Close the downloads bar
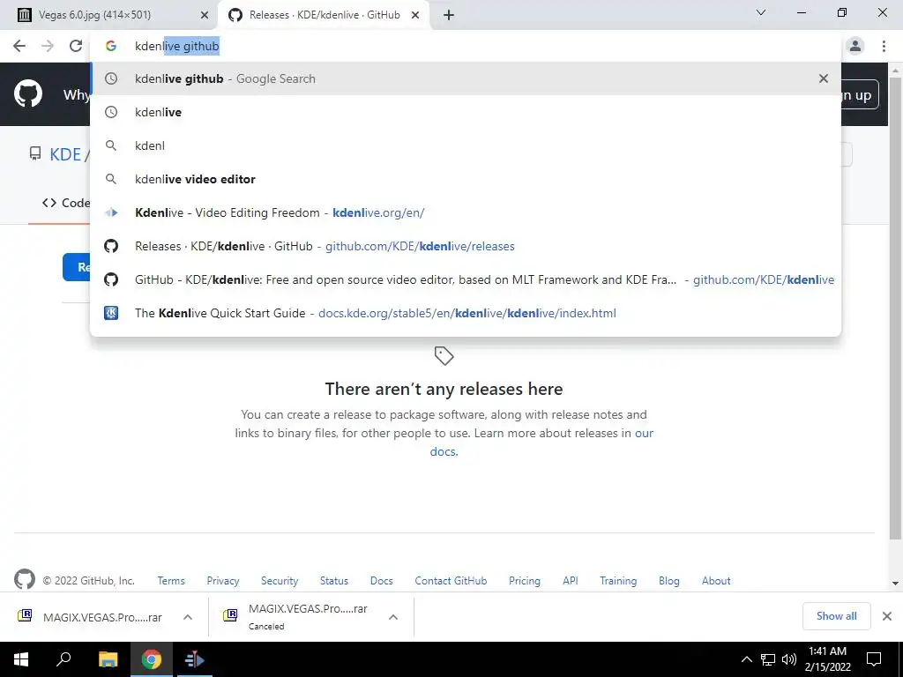 point(887,616)
